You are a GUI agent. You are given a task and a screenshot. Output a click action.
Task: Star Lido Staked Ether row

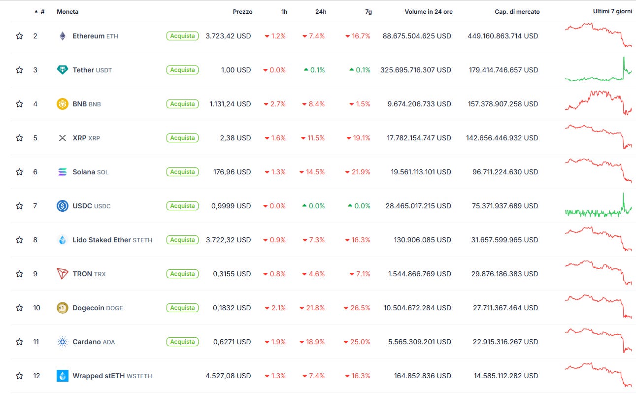click(x=19, y=240)
